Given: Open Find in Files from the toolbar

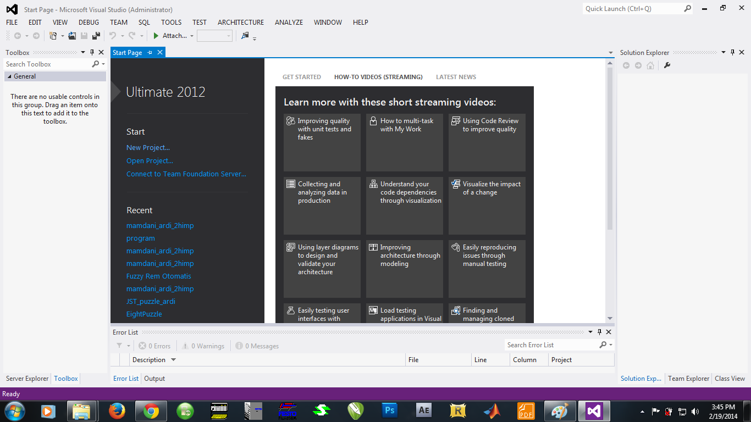Looking at the screenshot, I should 245,36.
